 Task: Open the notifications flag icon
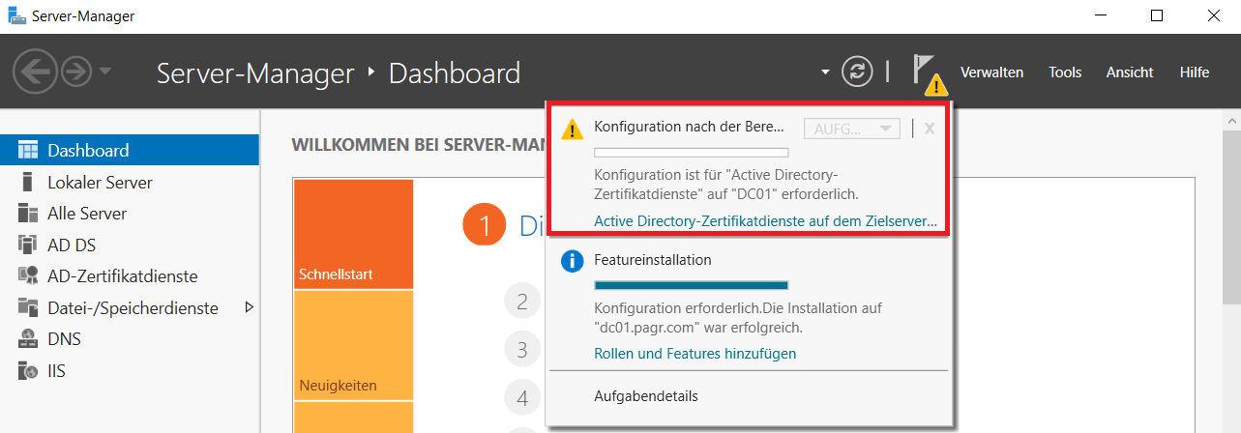[926, 72]
